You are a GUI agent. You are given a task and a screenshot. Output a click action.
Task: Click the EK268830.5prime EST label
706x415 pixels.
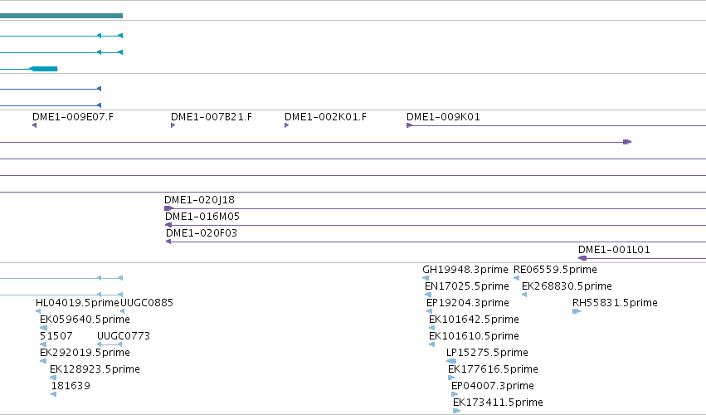pos(567,286)
